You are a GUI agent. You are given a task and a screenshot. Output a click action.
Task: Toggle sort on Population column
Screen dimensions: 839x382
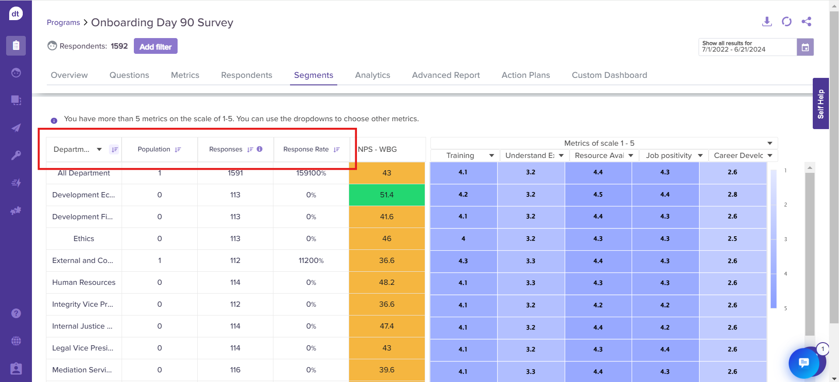178,150
